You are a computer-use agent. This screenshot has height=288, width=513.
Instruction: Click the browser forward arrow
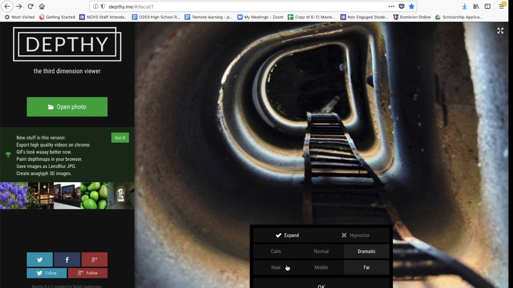pyautogui.click(x=19, y=6)
